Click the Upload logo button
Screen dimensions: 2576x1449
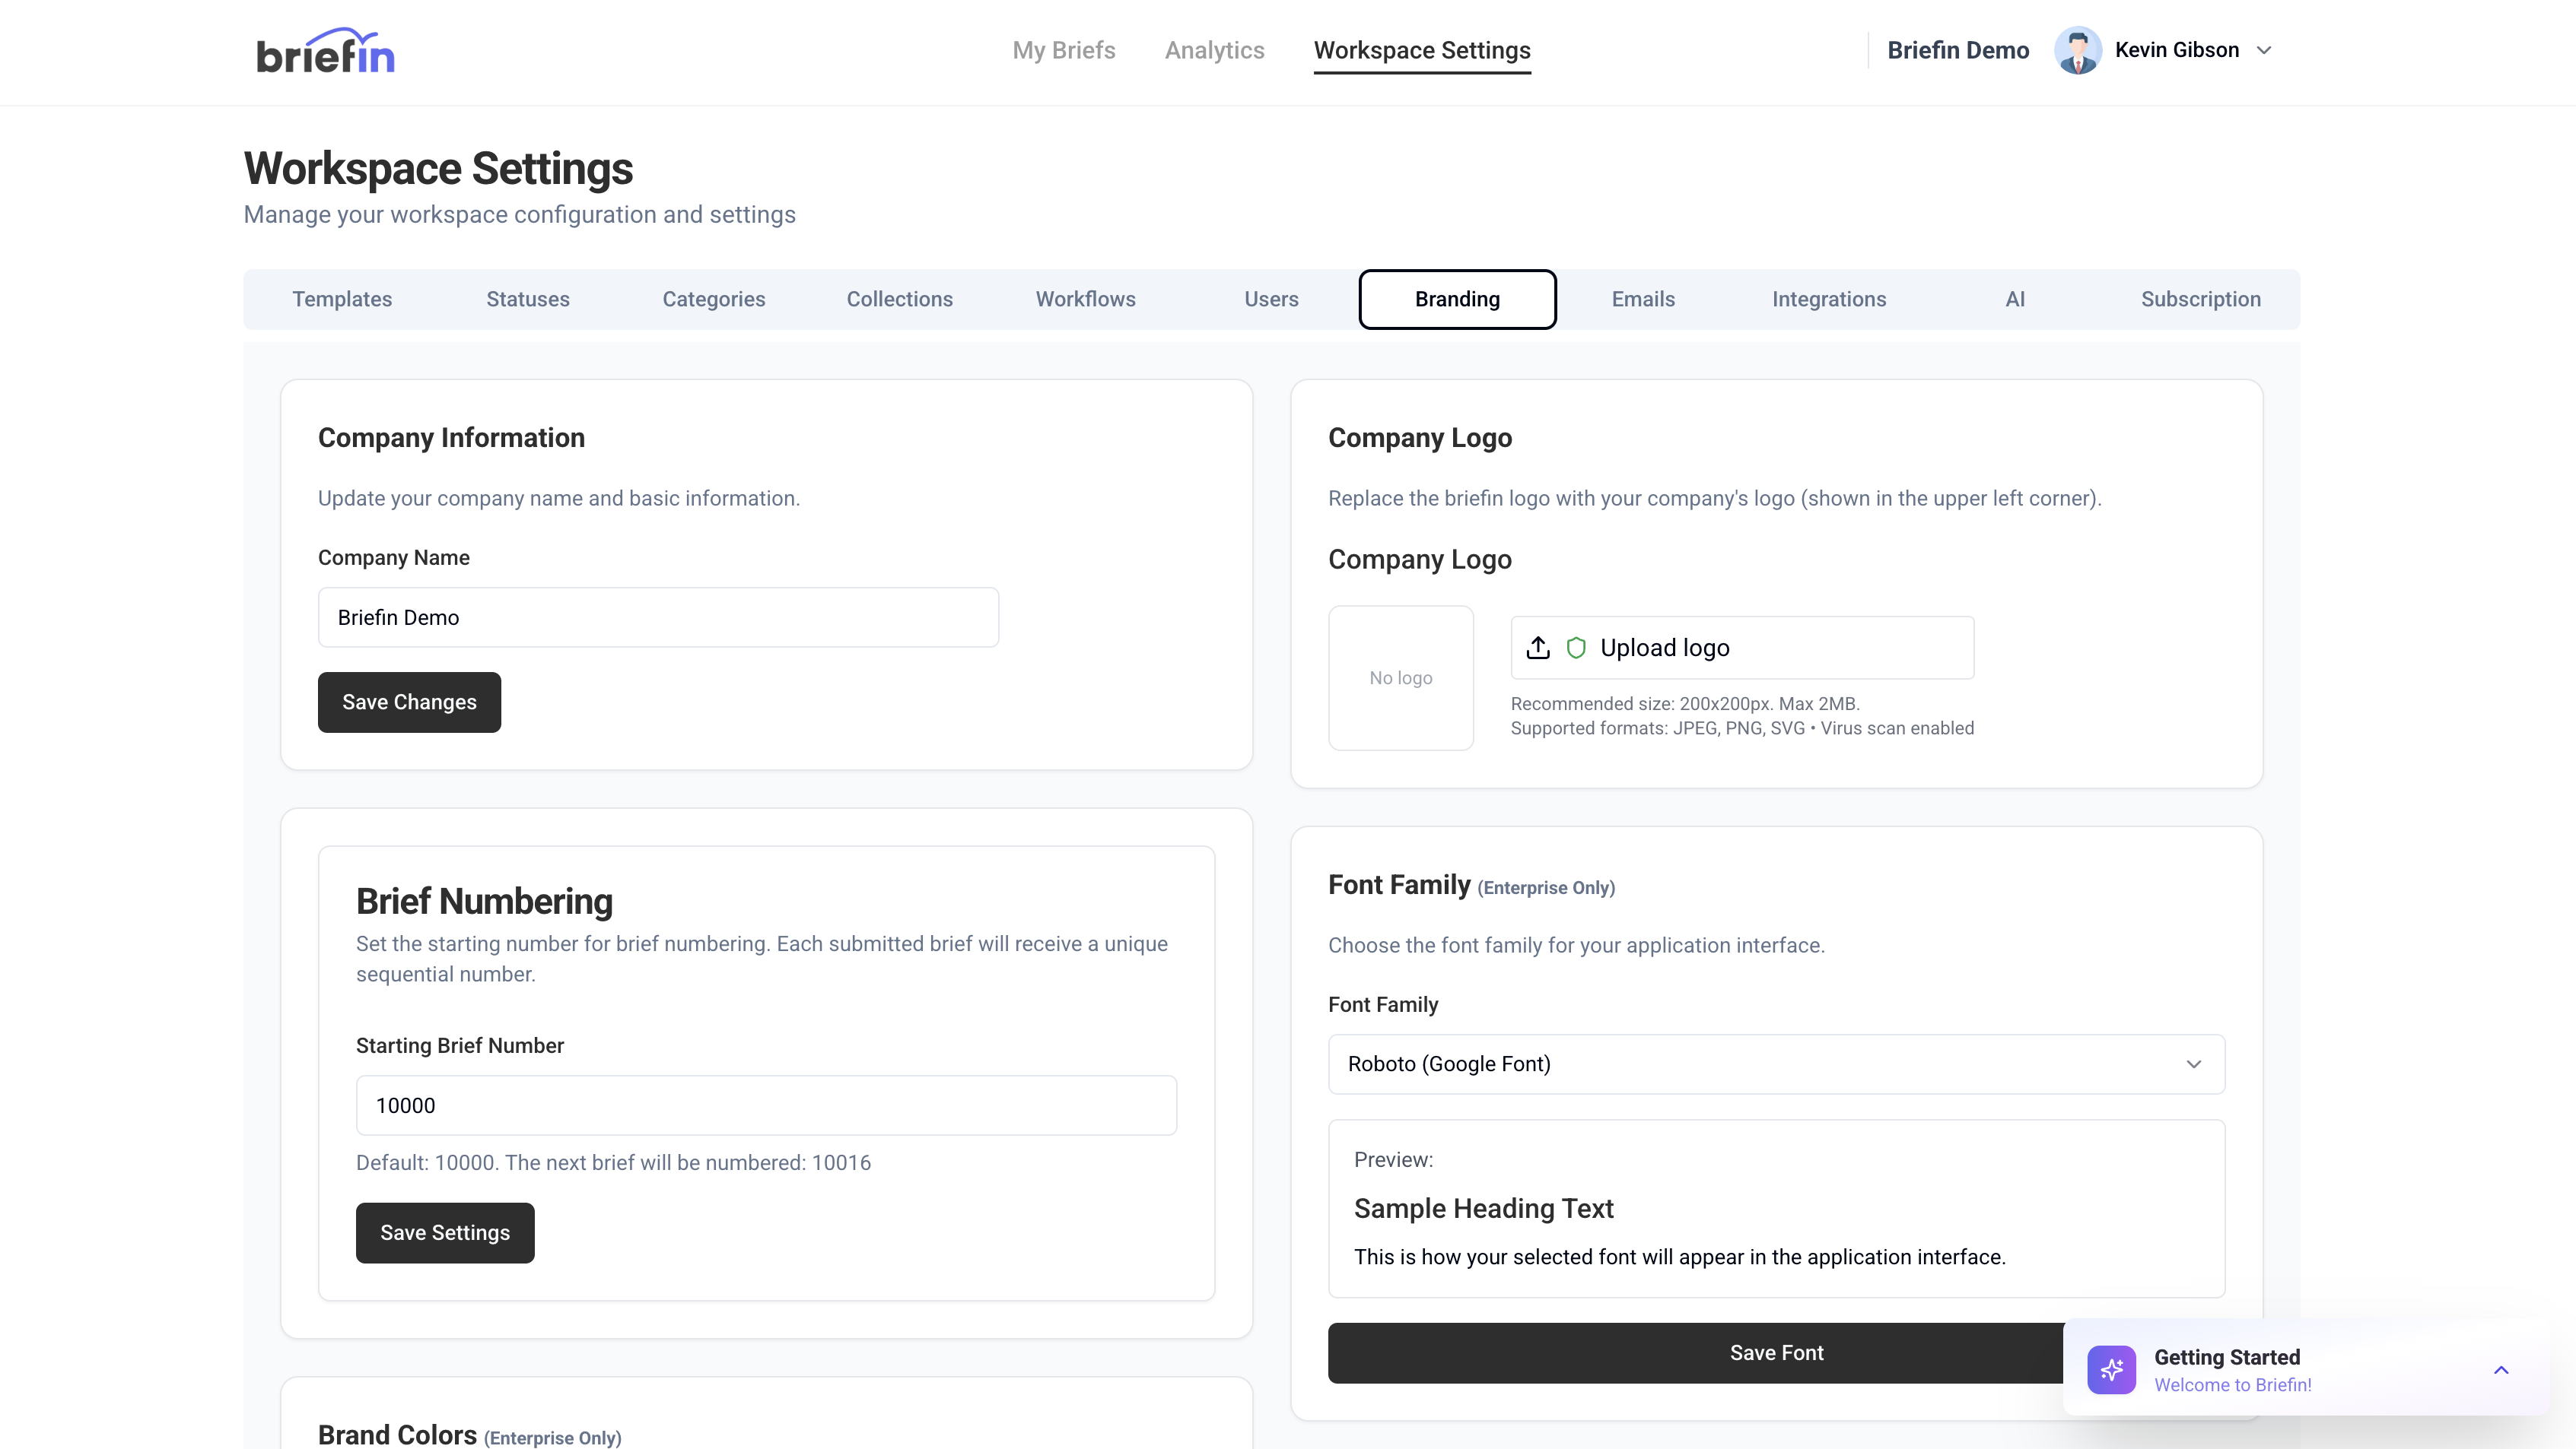pos(1741,648)
